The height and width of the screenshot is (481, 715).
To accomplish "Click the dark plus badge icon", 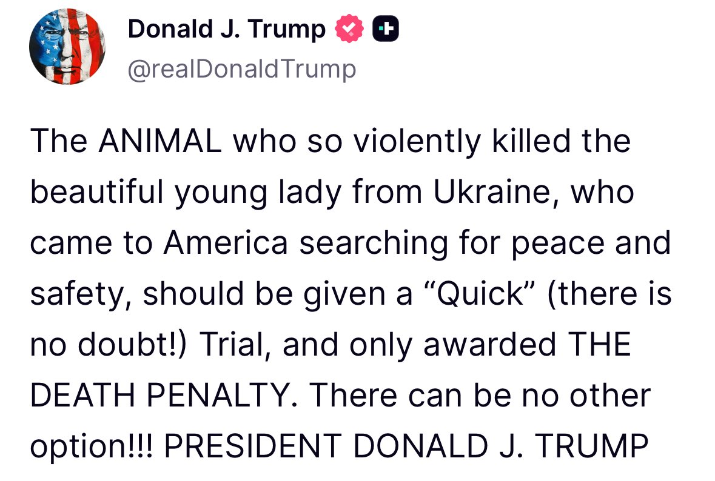I will tap(386, 28).
